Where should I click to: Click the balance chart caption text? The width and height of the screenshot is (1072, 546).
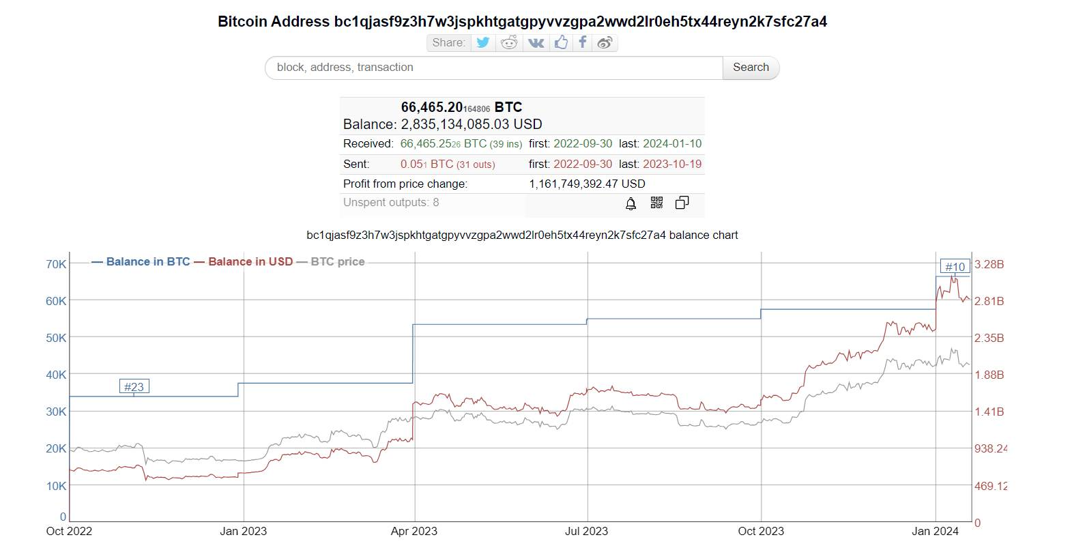tap(522, 235)
